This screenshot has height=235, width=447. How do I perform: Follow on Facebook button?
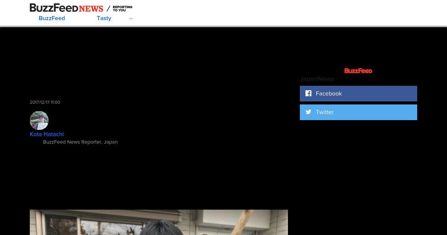[x=358, y=94]
